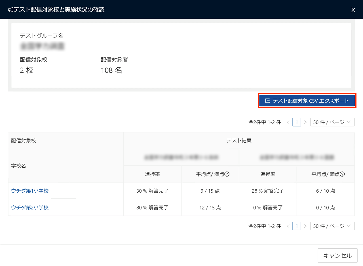The image size is (363, 266).
Task: Select page 1 in the pagination below the table
Action: 297,226
